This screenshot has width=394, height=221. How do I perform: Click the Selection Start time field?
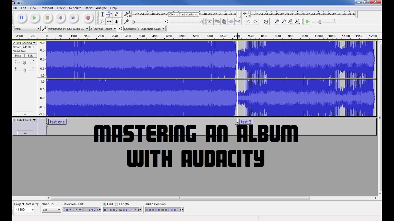(82, 210)
